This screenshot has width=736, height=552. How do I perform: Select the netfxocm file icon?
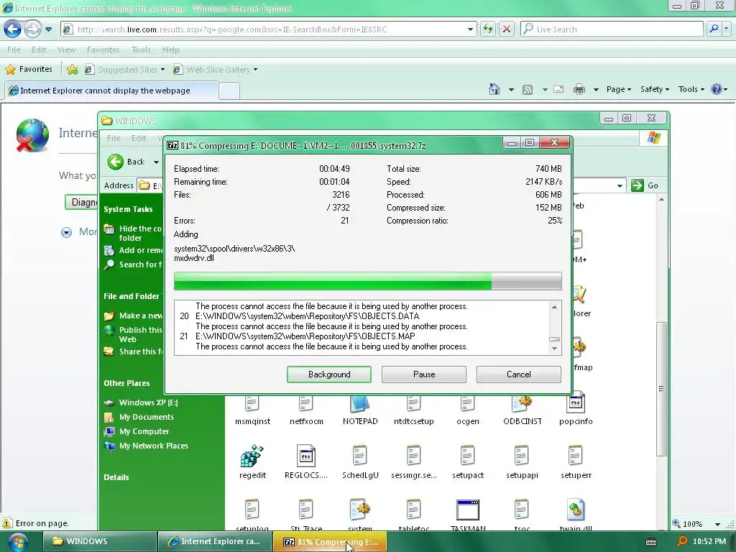[x=306, y=410]
